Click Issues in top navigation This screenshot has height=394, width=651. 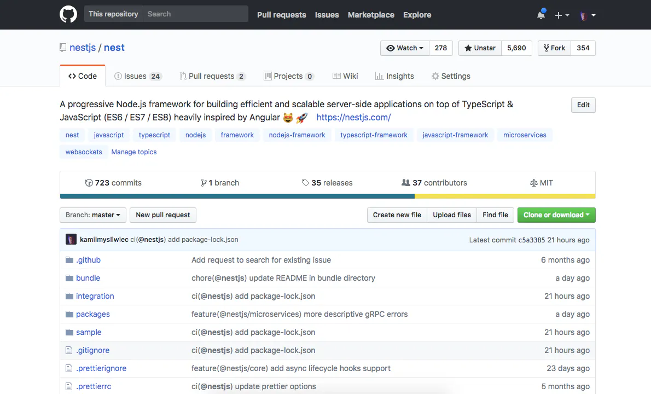tap(327, 15)
